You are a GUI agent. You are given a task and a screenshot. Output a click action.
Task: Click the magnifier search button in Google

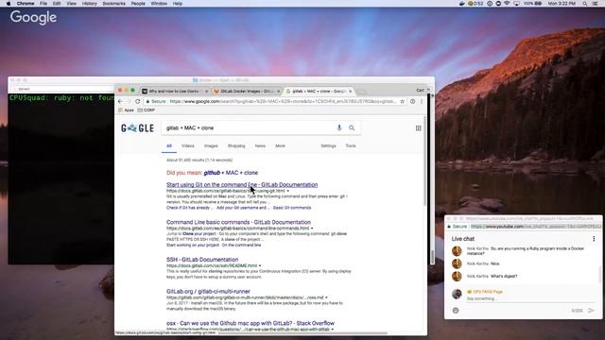[352, 128]
